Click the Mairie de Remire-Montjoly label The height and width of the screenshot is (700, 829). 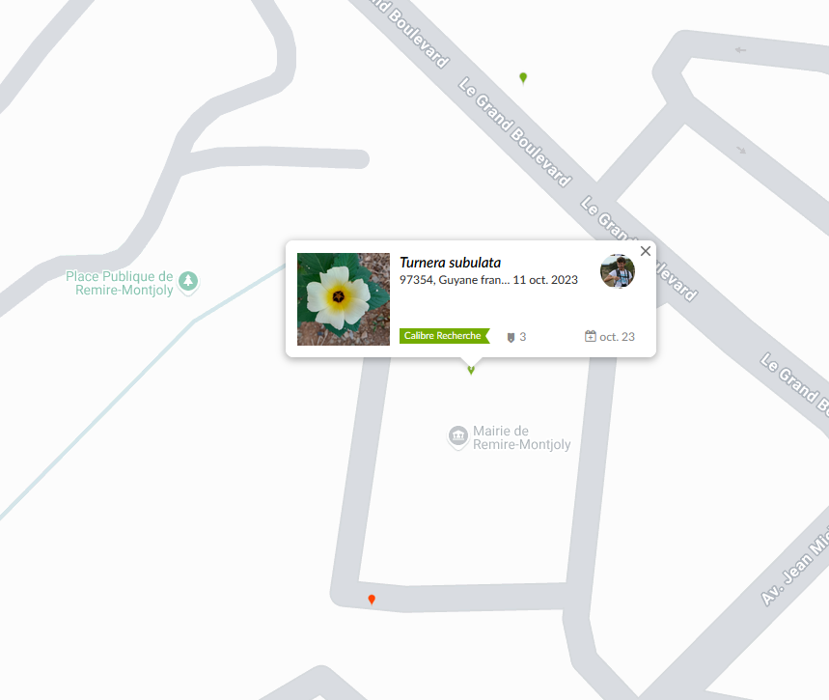(x=522, y=437)
